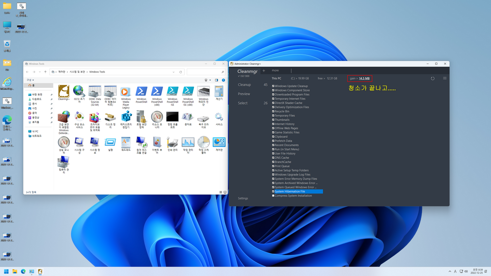The width and height of the screenshot is (491, 276).
Task: Open the Event Viewer icon
Action: (x=157, y=145)
